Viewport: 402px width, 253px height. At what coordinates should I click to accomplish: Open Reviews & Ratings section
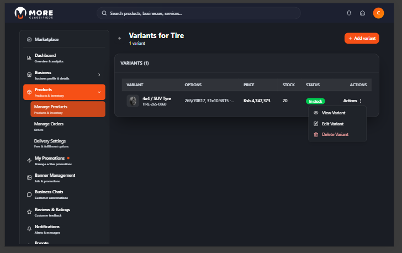pyautogui.click(x=52, y=212)
